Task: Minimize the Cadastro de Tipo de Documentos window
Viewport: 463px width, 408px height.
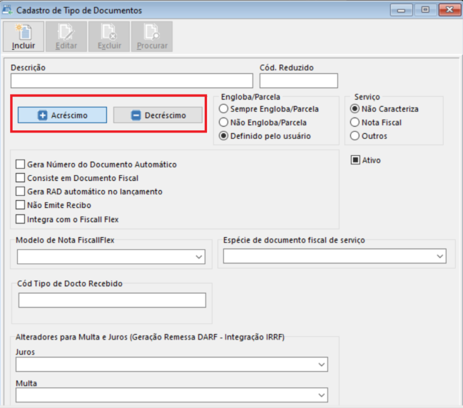Action: point(401,10)
